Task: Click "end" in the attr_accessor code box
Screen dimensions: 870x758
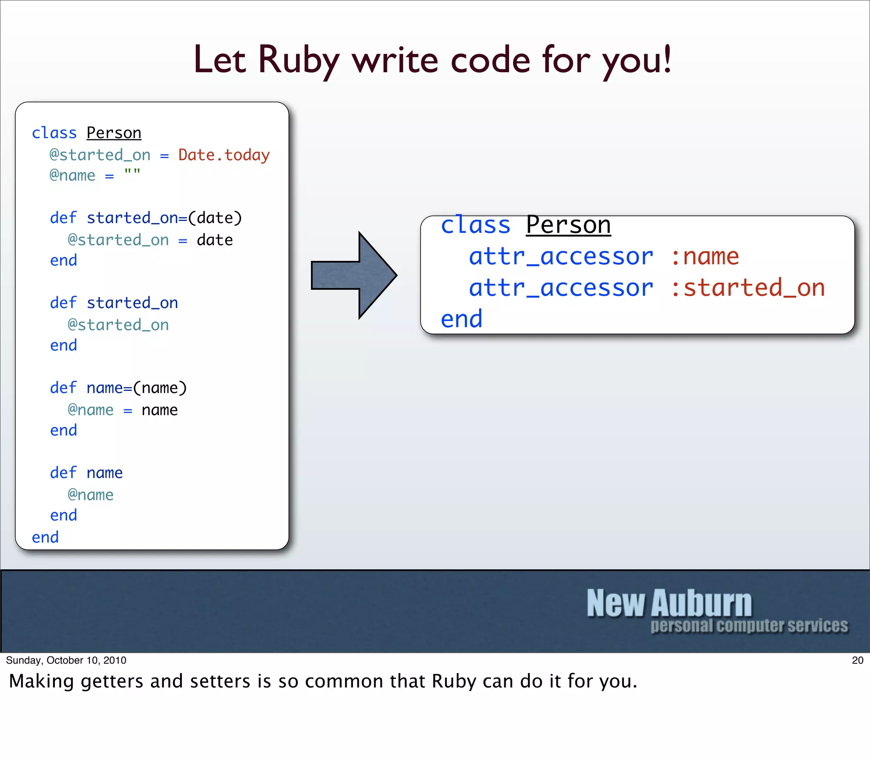Action: pos(462,319)
